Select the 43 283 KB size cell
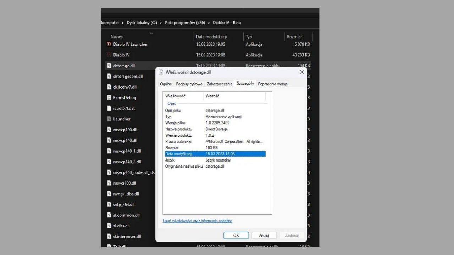This screenshot has width=454, height=255. pyautogui.click(x=301, y=55)
